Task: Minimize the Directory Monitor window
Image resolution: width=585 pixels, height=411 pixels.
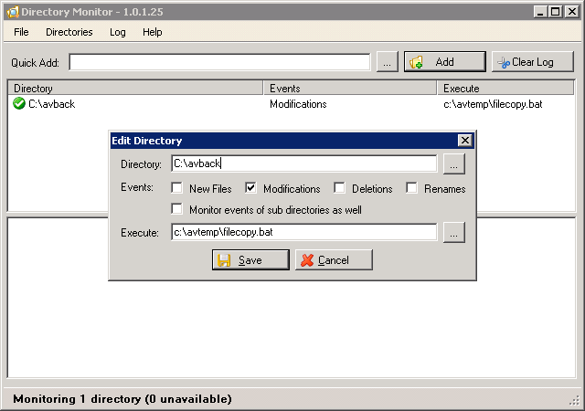Action: (540, 12)
